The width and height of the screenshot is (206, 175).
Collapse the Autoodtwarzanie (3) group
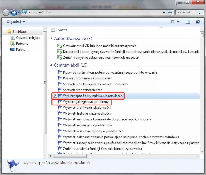tap(51, 38)
